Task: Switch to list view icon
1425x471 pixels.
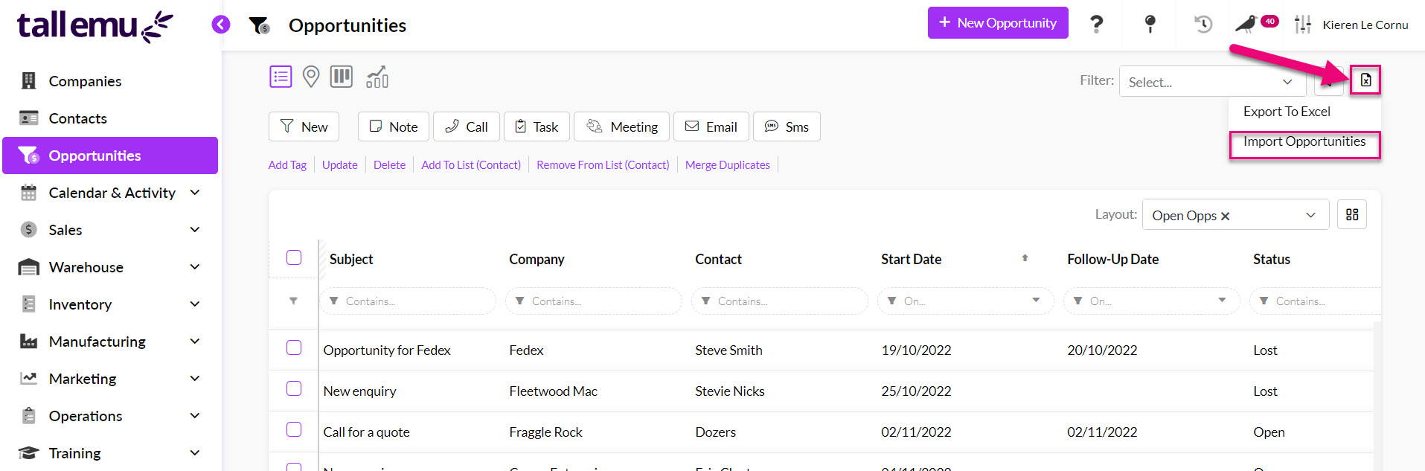Action: click(281, 77)
